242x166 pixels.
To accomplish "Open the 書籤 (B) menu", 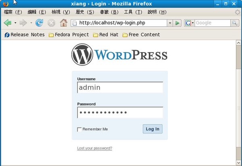I will tap(109, 12).
